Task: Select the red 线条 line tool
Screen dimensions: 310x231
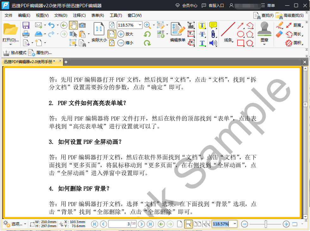Action: [x=228, y=32]
